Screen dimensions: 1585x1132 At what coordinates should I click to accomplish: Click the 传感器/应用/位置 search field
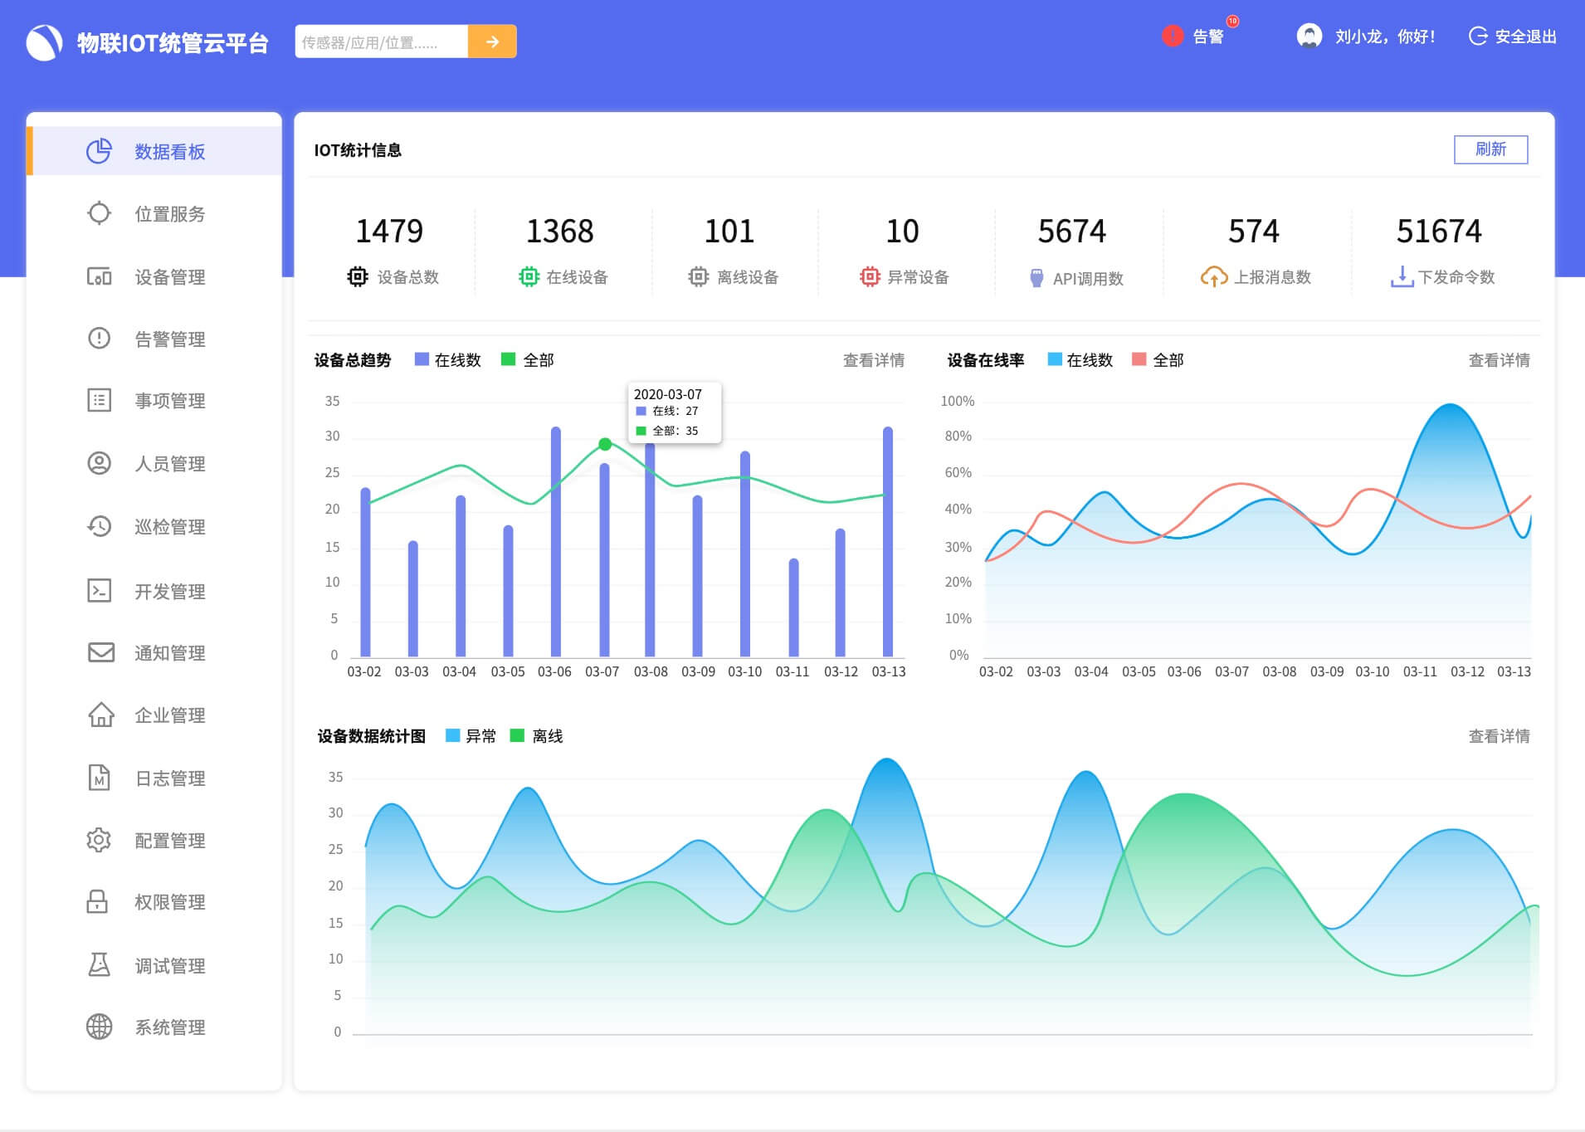pyautogui.click(x=382, y=40)
